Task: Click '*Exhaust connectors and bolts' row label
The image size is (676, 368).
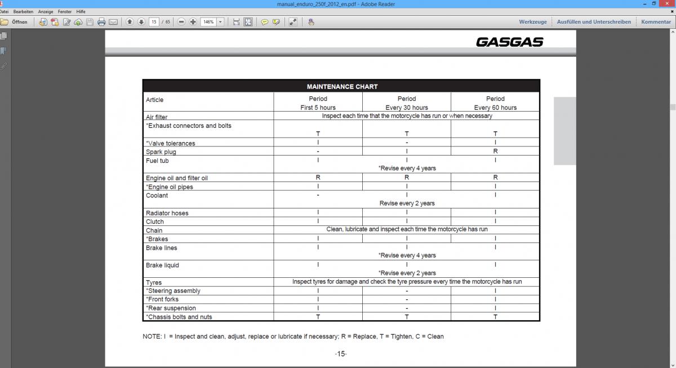Action: coord(189,126)
